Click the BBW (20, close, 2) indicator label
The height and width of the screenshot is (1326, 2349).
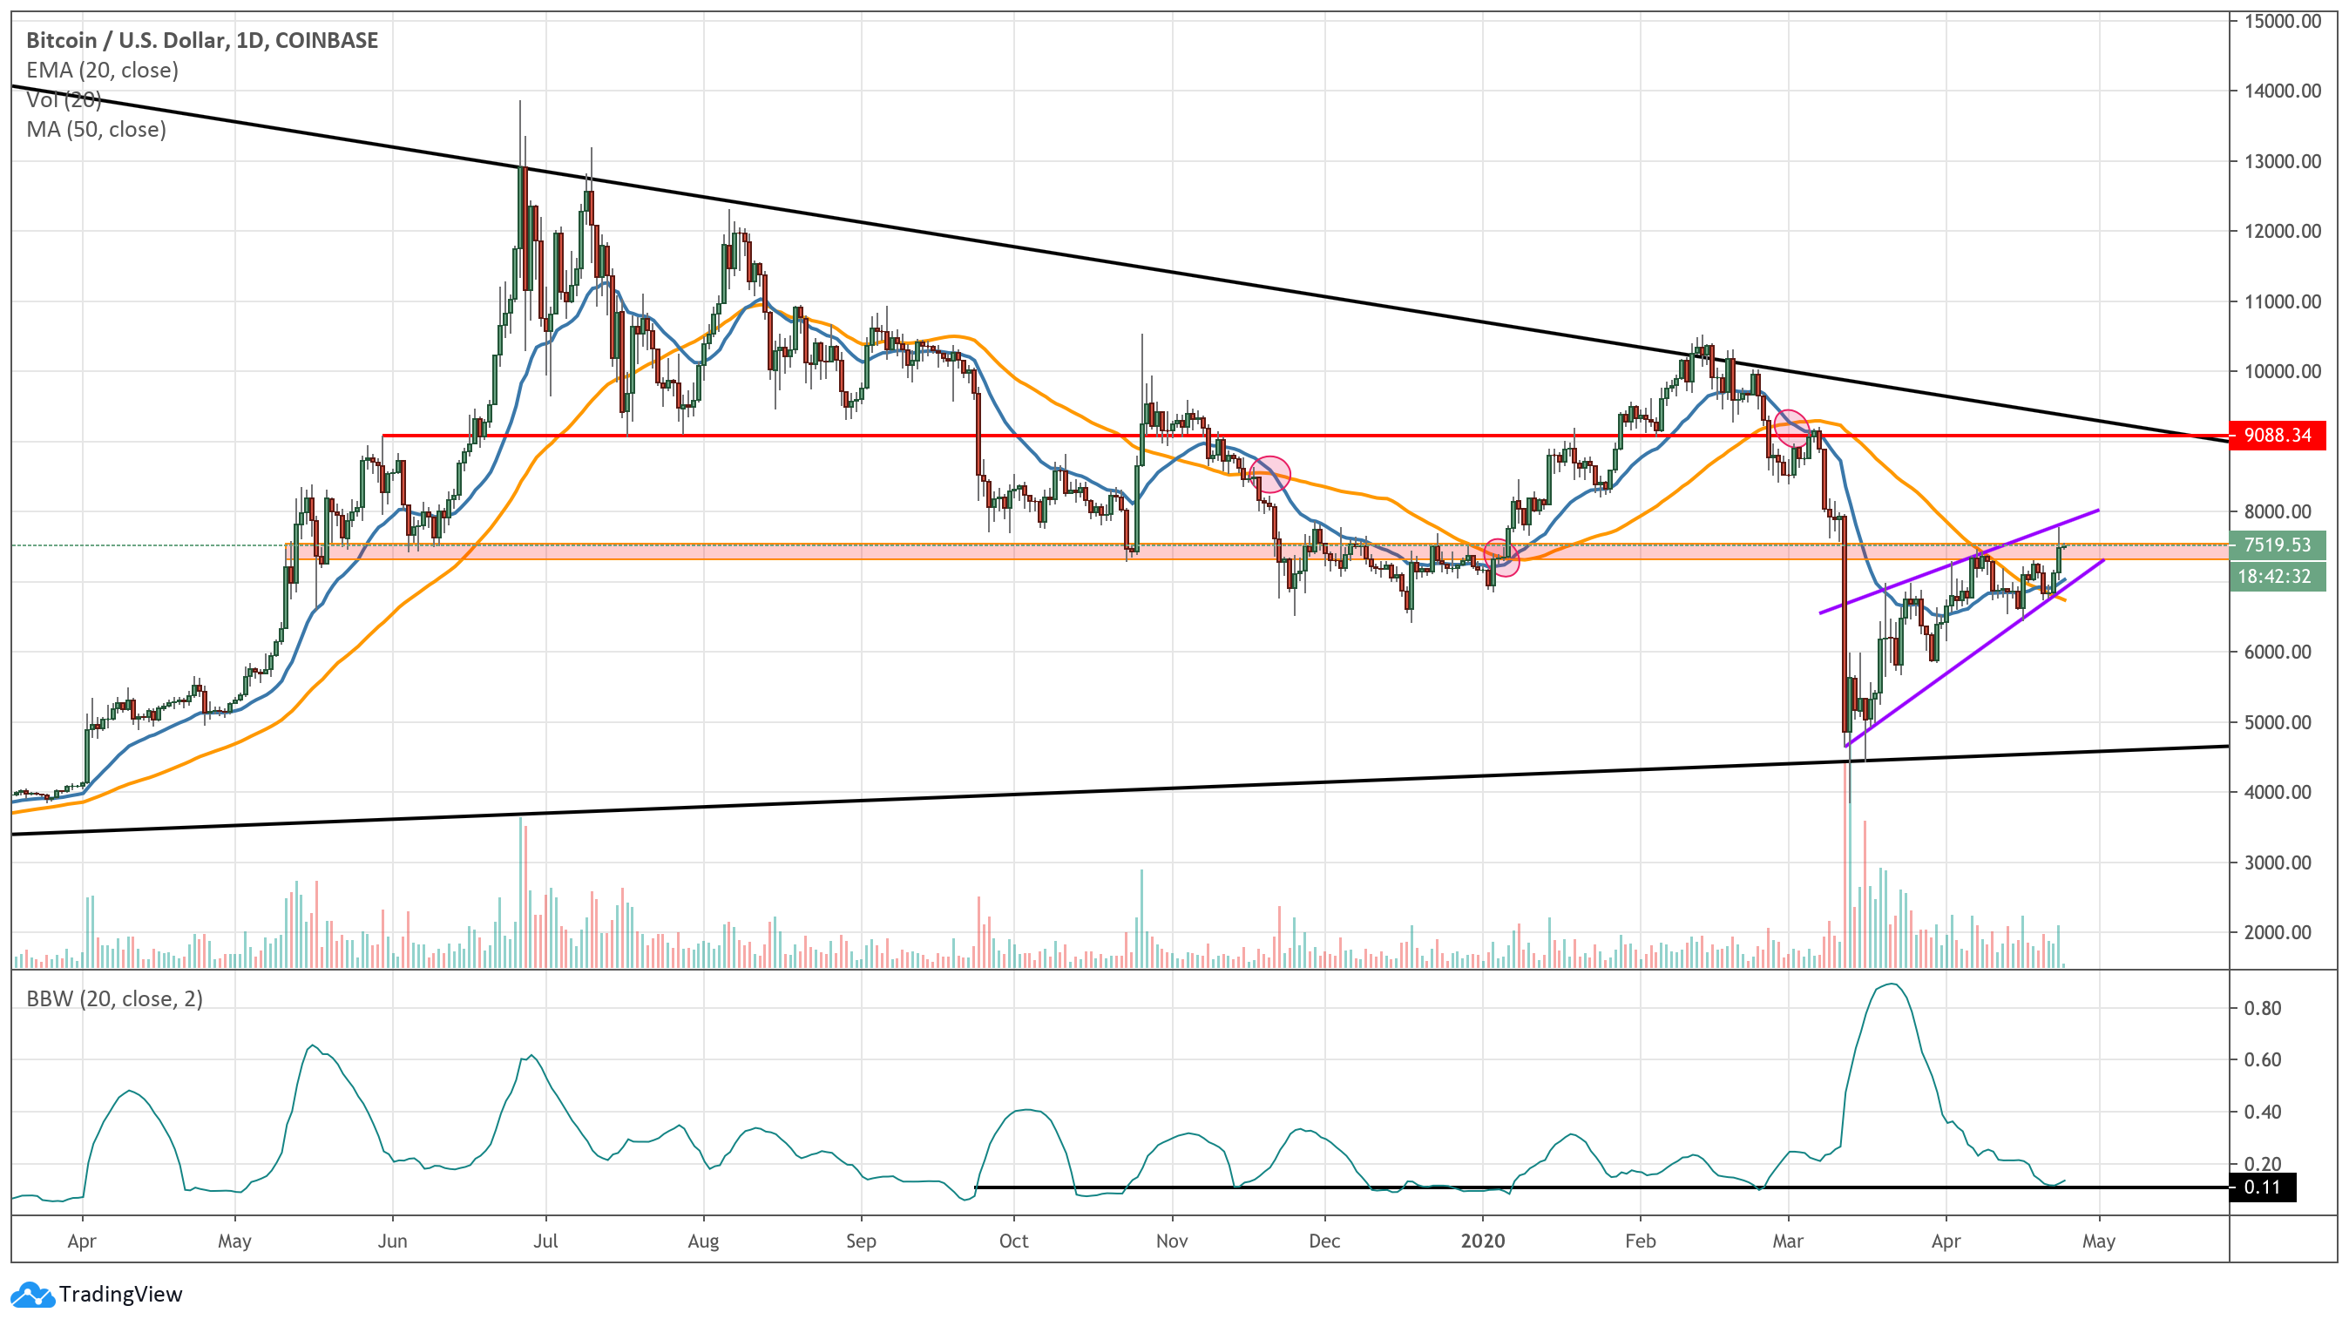point(114,998)
